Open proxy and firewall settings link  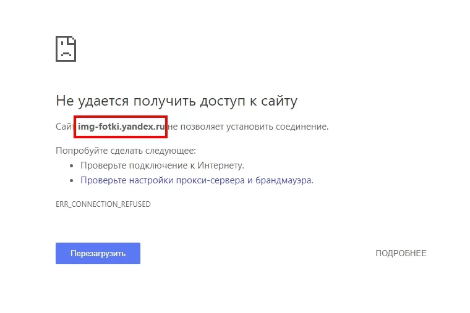coord(197,180)
